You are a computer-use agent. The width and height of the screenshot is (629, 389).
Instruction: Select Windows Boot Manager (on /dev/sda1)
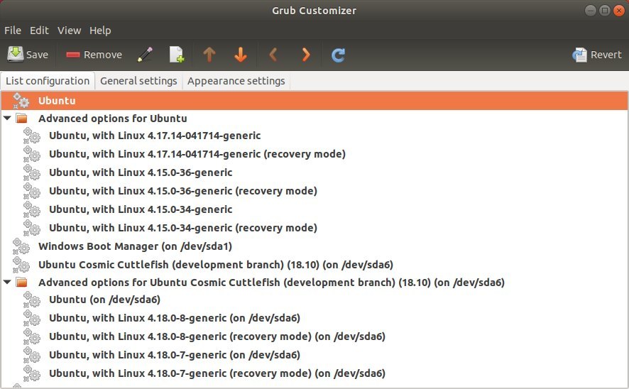tap(314, 246)
